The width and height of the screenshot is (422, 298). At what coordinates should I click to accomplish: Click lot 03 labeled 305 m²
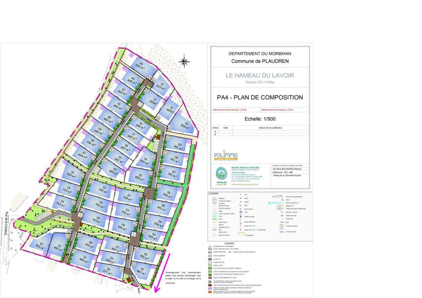point(152,236)
